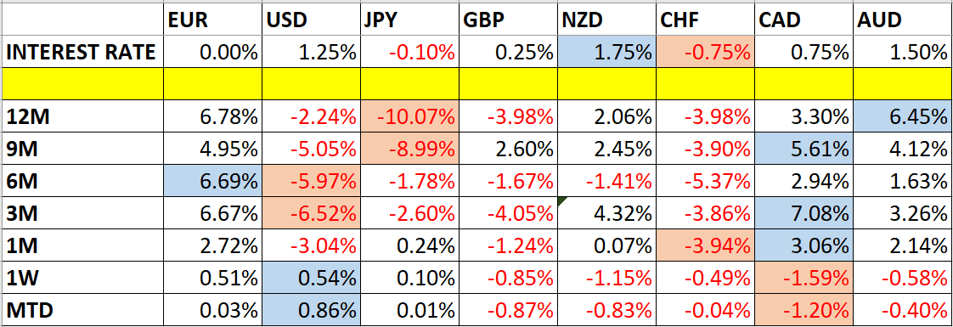Image resolution: width=953 pixels, height=327 pixels.
Task: Select the EUR column header cell
Action: coord(212,20)
